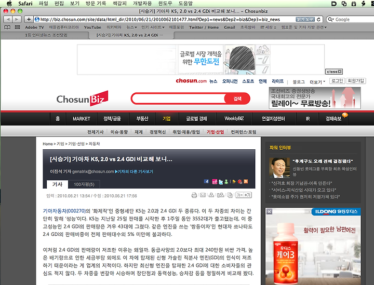The height and width of the screenshot is (285, 374).
Task: Open the 책갈피 menu
Action: pos(119,4)
